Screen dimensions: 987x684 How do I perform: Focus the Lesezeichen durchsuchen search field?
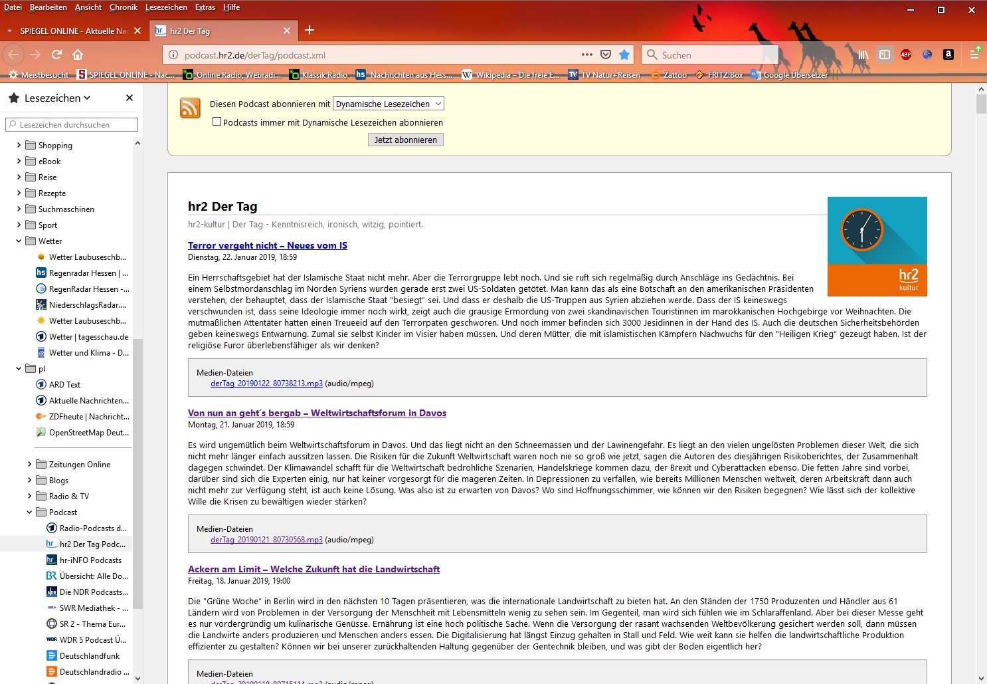(x=72, y=124)
